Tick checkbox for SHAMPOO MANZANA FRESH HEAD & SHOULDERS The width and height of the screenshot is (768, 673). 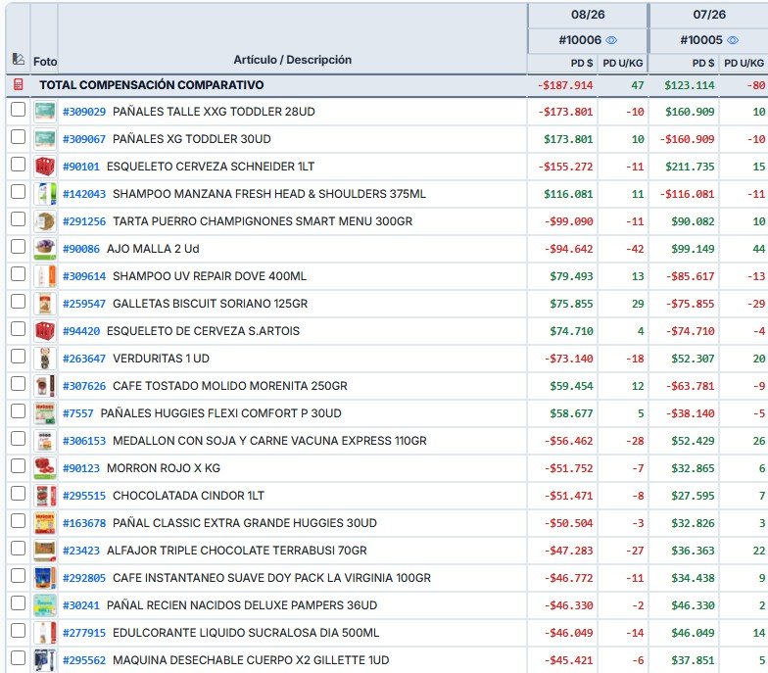(18, 192)
